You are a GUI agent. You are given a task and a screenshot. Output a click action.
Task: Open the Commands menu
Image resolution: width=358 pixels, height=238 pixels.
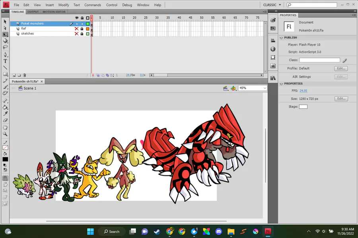[x=93, y=5]
